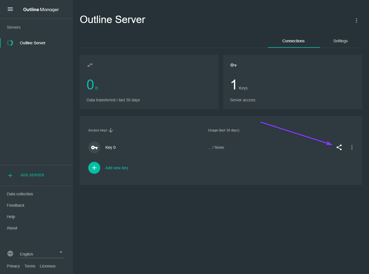Sort access keys using arrow
The height and width of the screenshot is (274, 369).
(111, 130)
